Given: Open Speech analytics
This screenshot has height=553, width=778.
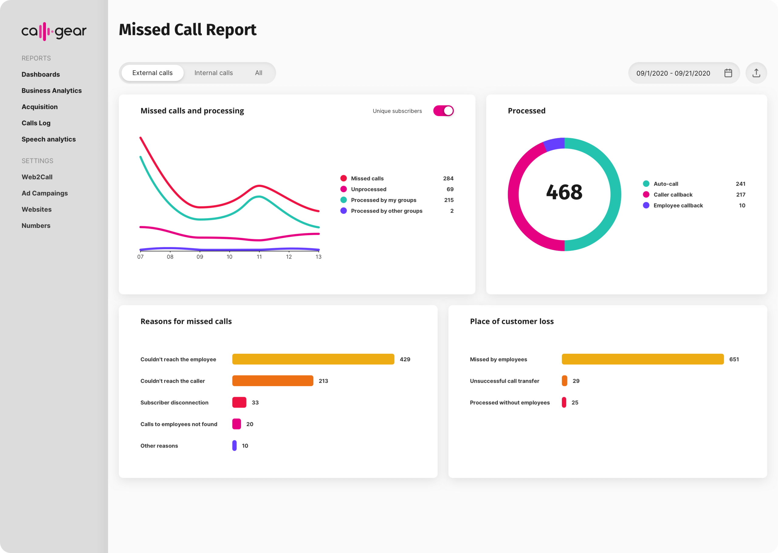Looking at the screenshot, I should [48, 139].
